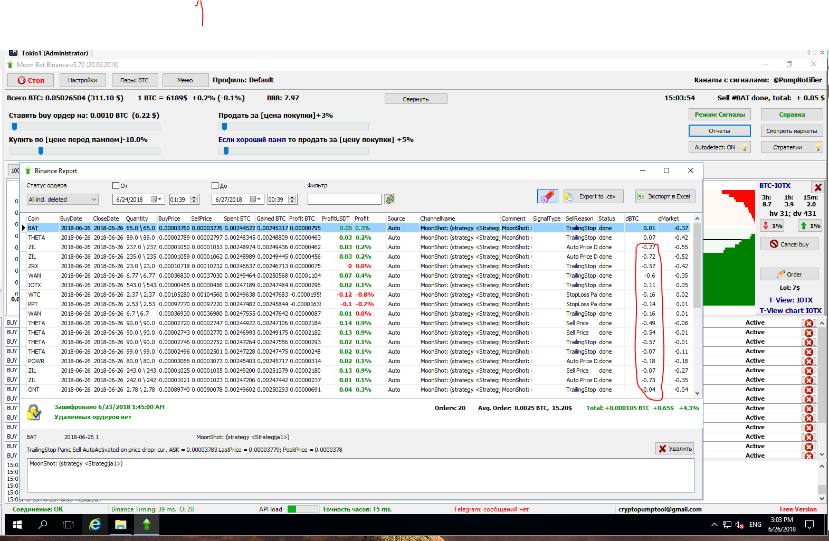This screenshot has height=541, width=829.
Task: Click the network tray icon
Action: coord(727,525)
